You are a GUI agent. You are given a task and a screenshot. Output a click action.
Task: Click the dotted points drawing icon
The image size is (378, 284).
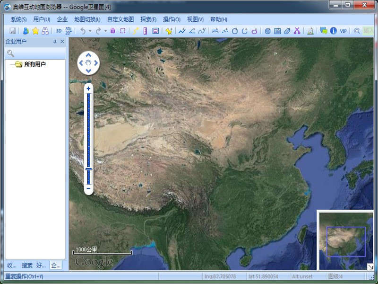tap(225, 31)
